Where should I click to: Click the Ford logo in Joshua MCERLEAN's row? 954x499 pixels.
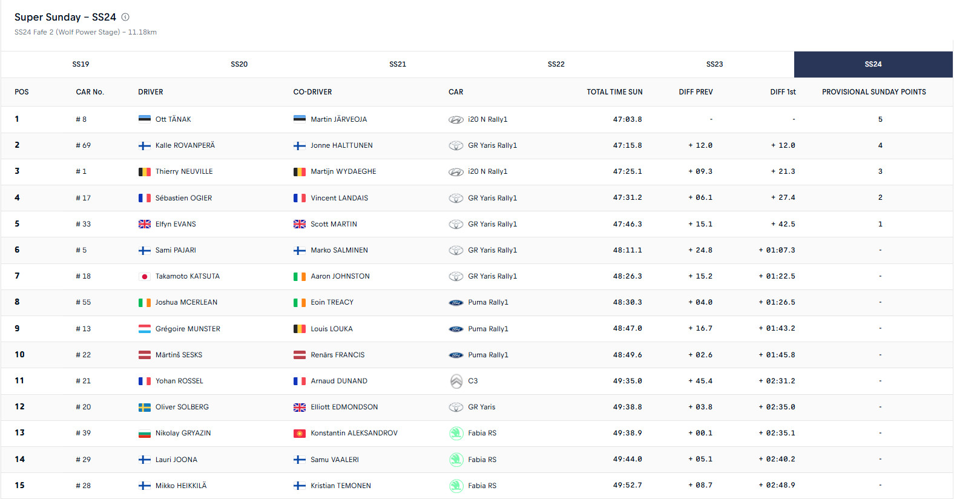pos(456,302)
